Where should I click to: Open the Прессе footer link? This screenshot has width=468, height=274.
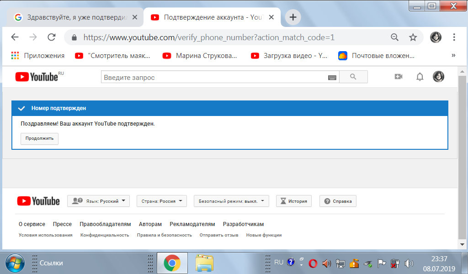pos(62,224)
